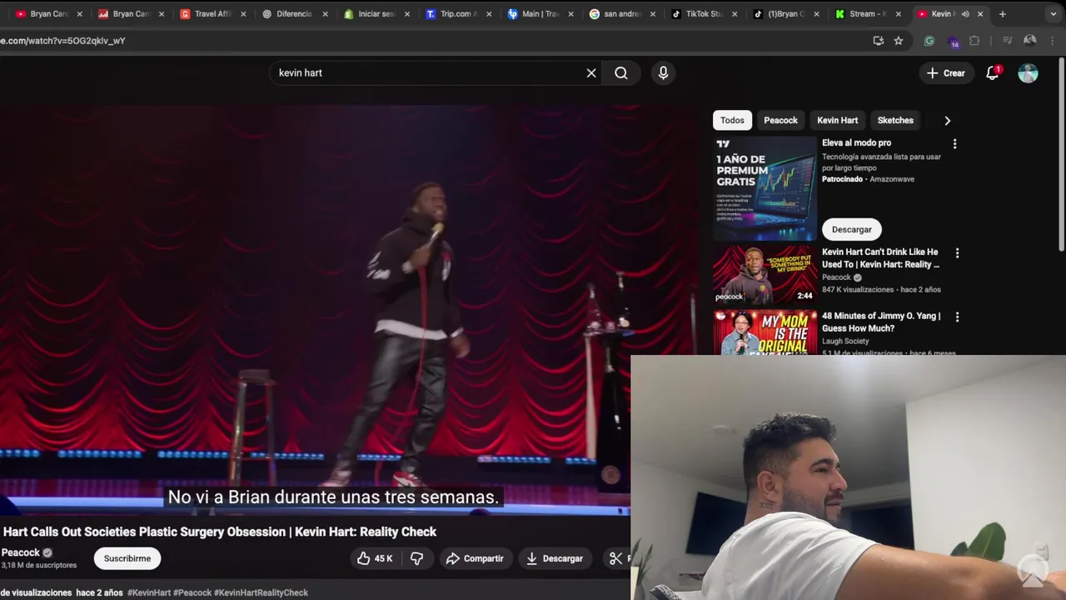Open the YouTube account avatar menu
This screenshot has height=600, width=1066.
click(x=1029, y=73)
